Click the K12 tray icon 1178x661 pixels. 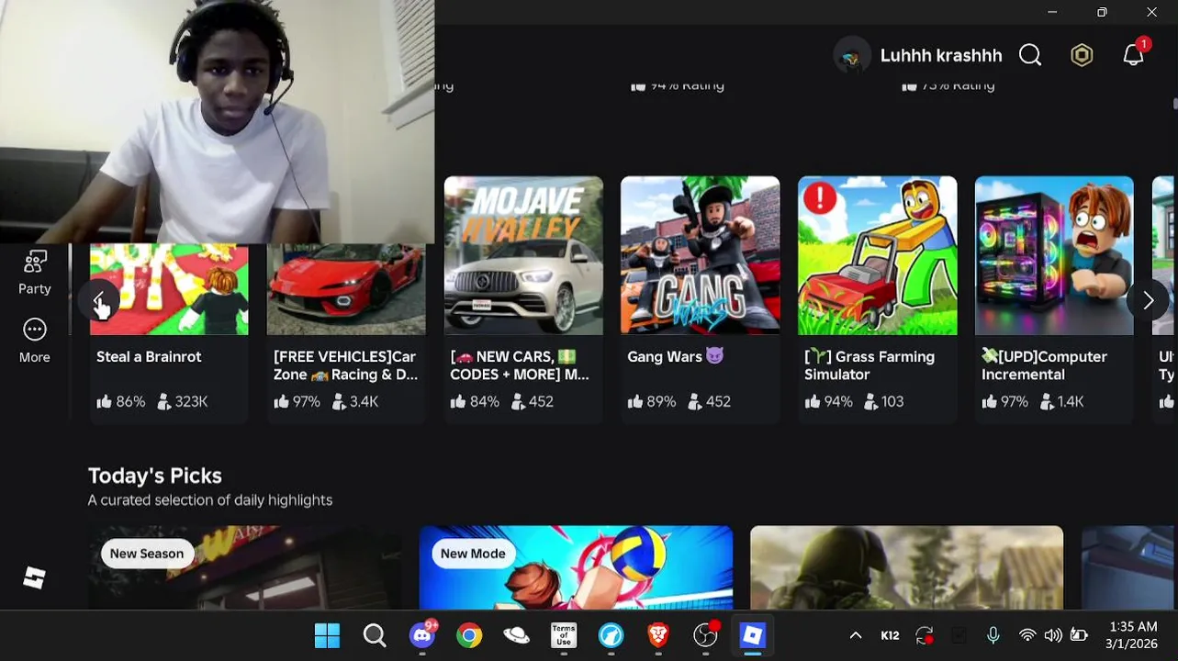click(x=890, y=635)
